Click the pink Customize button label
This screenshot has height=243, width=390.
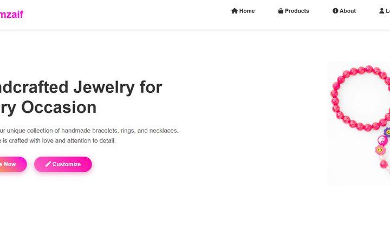click(x=67, y=164)
